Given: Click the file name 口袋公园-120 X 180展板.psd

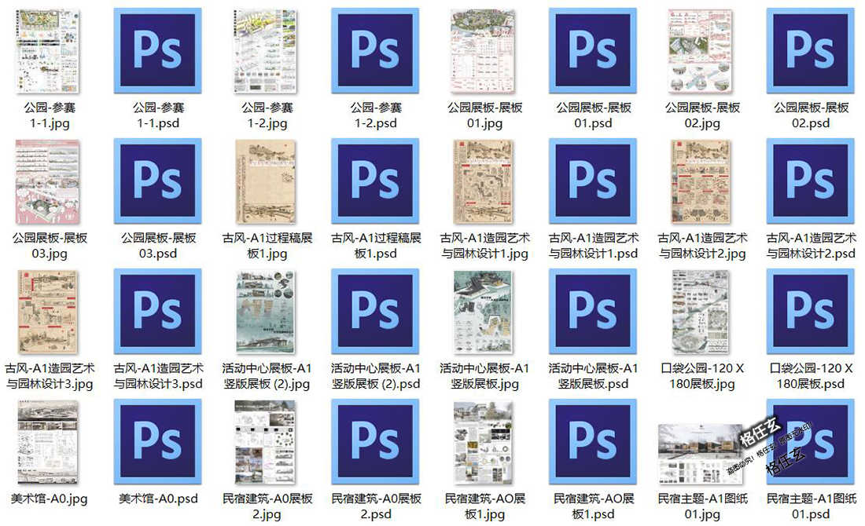Looking at the screenshot, I should tap(811, 375).
